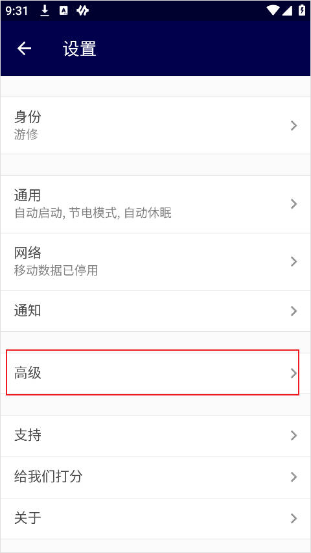This screenshot has height=553, width=311.
Task: Open the 关于 about page
Action: 155,519
